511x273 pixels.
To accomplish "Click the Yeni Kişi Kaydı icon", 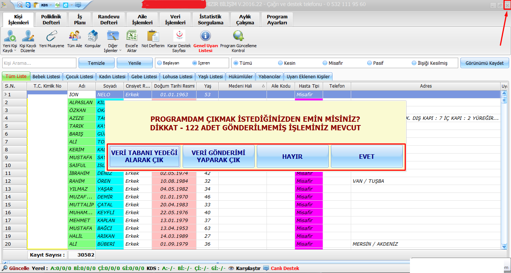I will pyautogui.click(x=9, y=36).
